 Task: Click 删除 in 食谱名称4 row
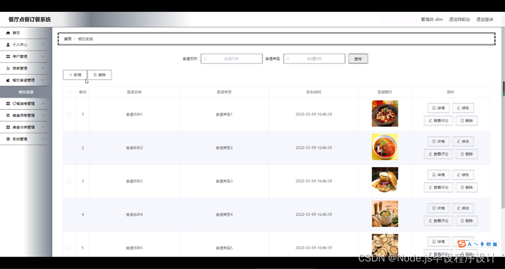tap(466, 221)
